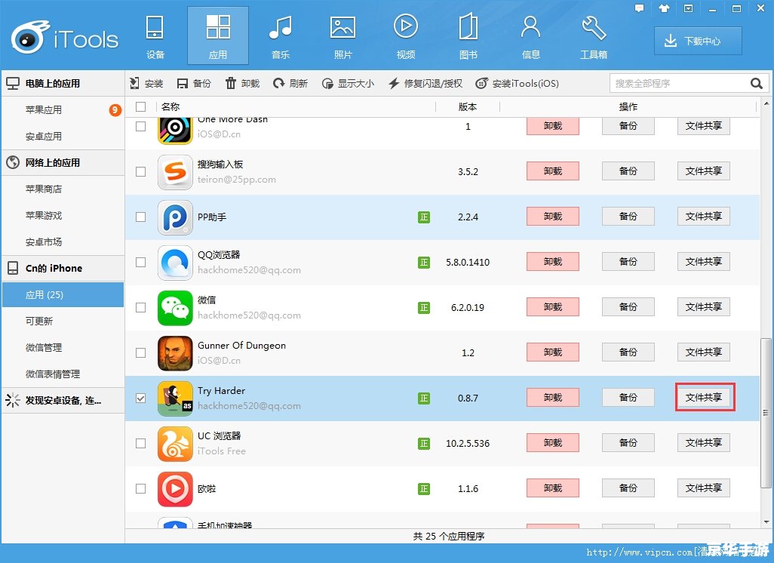The width and height of the screenshot is (774, 563).
Task: Open 安卓市场 in the sidebar
Action: 63,242
